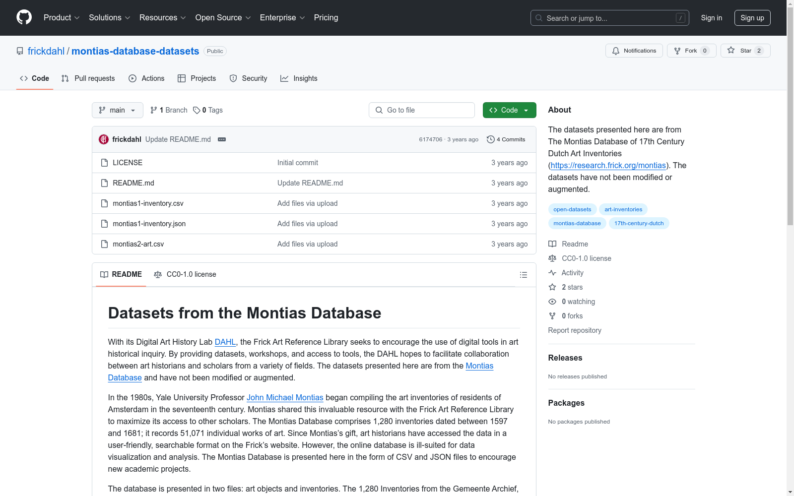Click the Search or jump to field
Viewport: 794px width, 496px height.
[610, 18]
